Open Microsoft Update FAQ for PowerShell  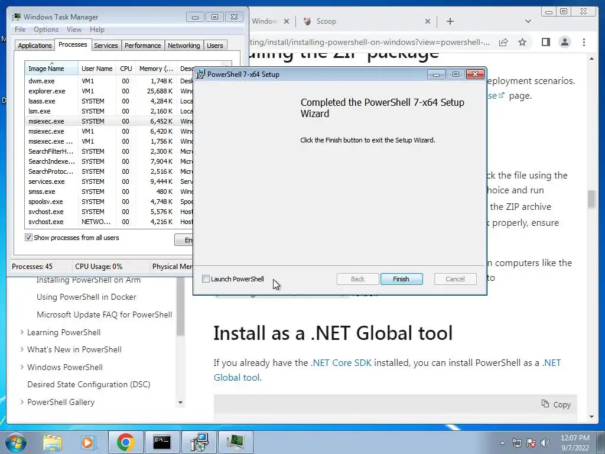click(104, 314)
